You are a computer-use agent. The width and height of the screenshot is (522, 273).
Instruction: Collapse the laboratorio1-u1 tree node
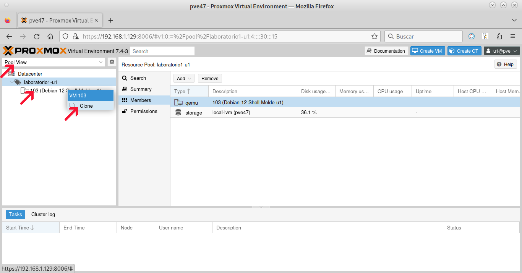pyautogui.click(x=12, y=82)
